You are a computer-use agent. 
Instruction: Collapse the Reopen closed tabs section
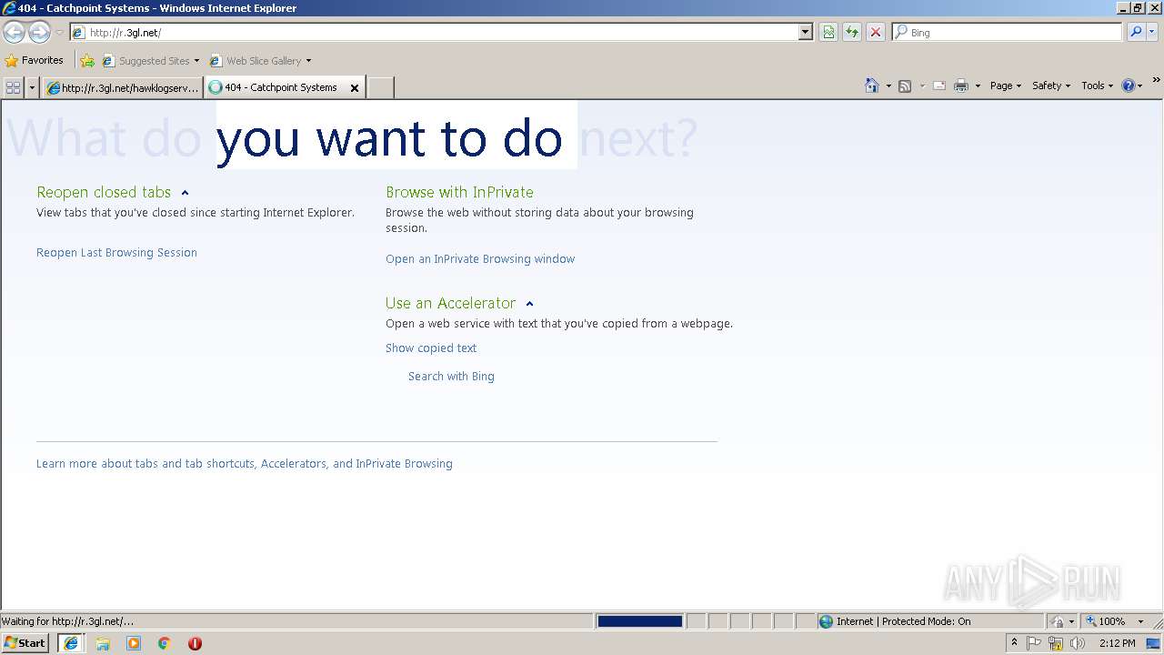[185, 193]
